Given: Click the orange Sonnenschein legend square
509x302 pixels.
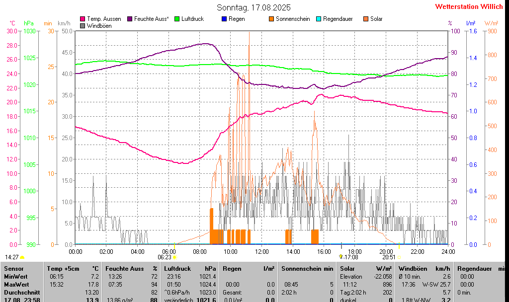Looking at the screenshot, I should [271, 19].
